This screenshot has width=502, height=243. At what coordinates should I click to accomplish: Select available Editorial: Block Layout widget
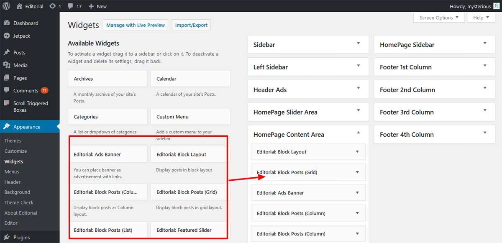tap(190, 154)
